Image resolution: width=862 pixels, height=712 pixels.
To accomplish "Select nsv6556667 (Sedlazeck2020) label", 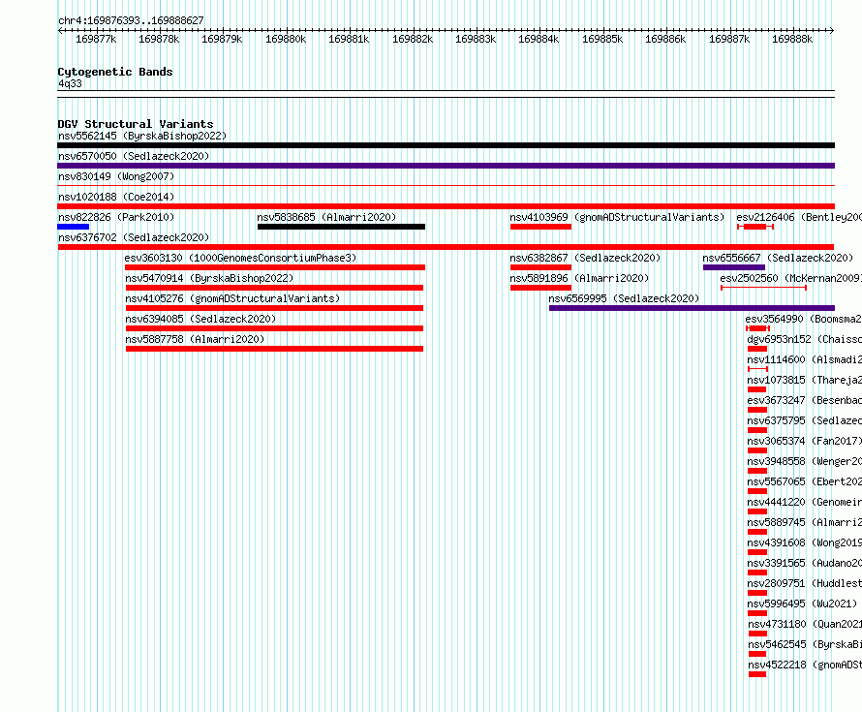I will pyautogui.click(x=778, y=258).
